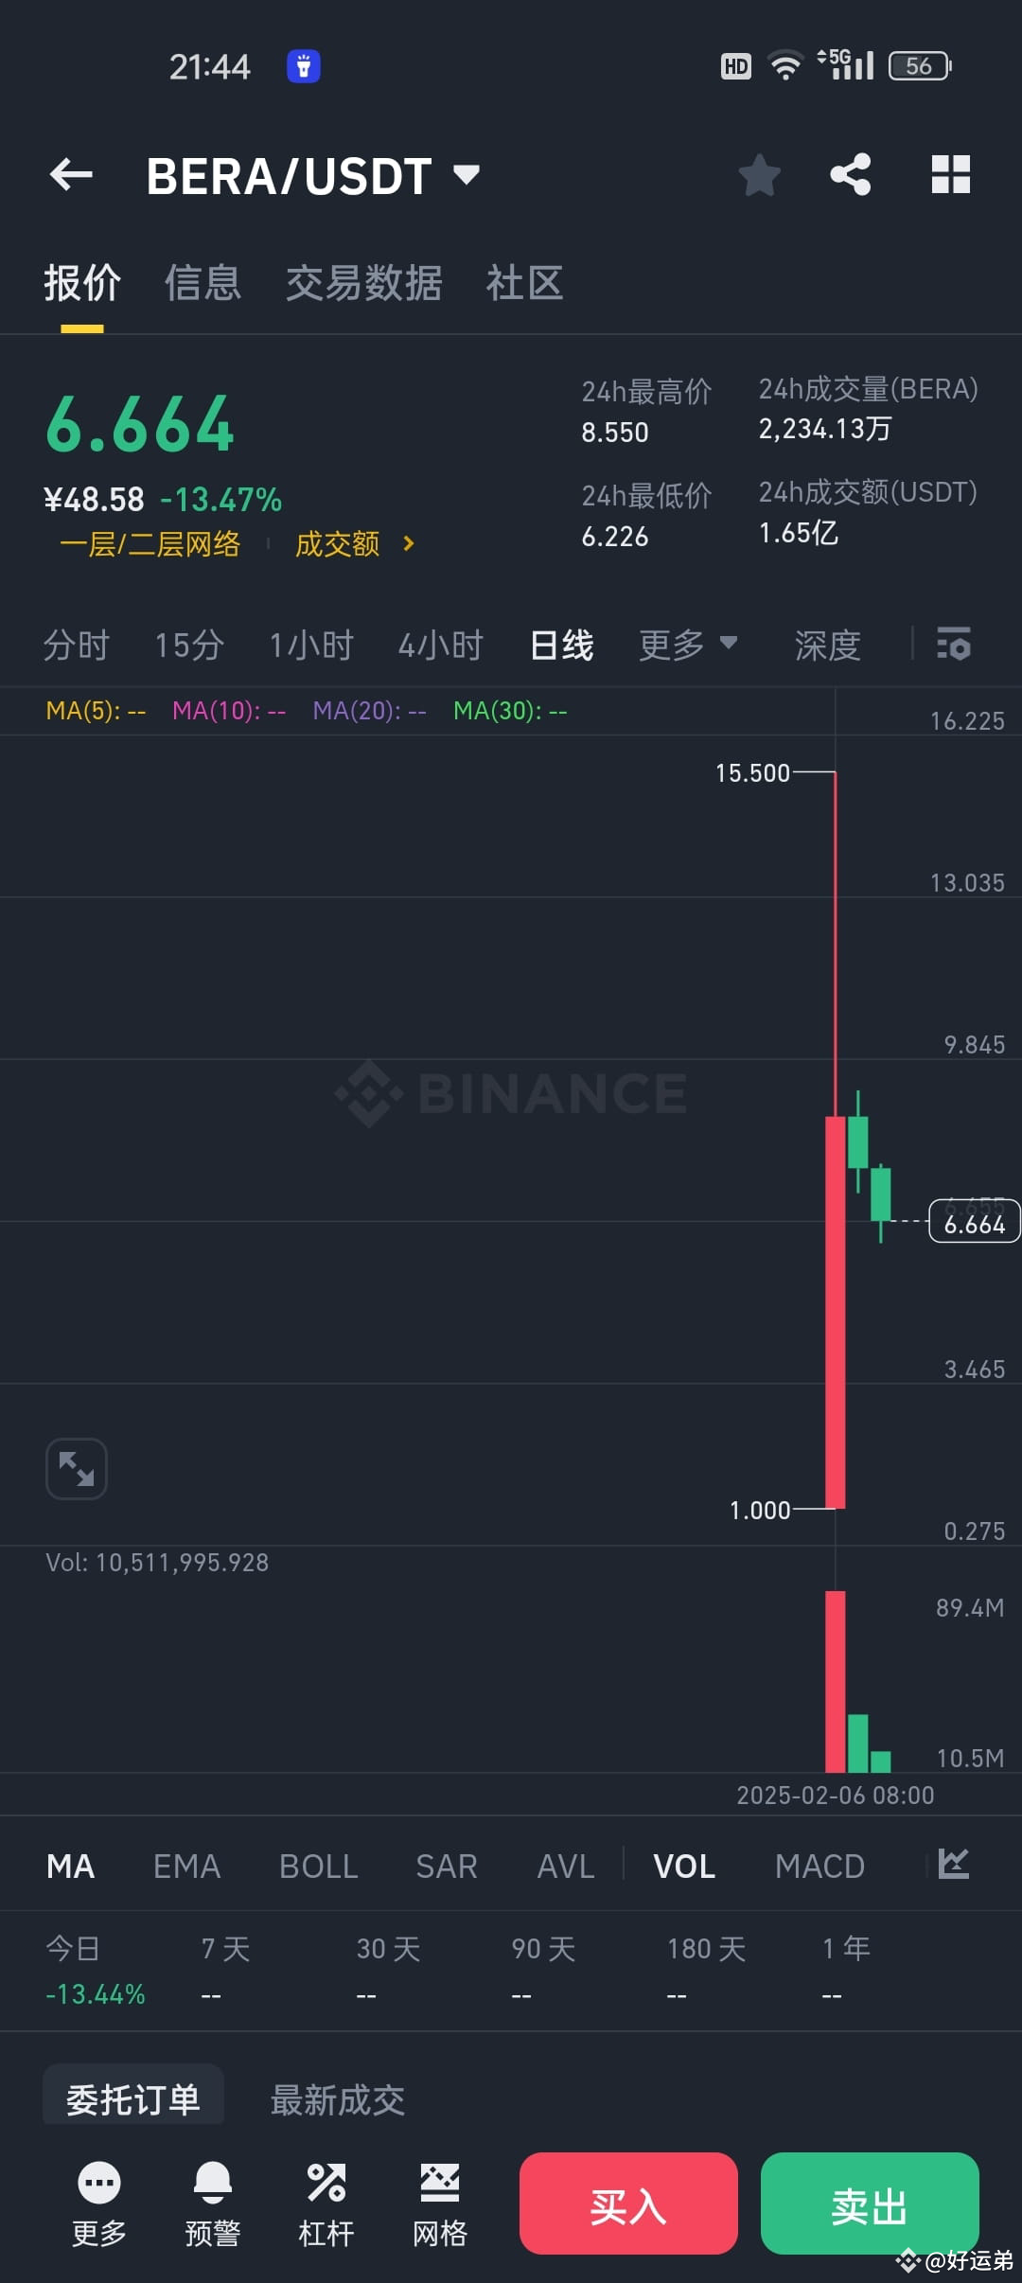Viewport: 1022px width, 2283px height.
Task: Select the VOL indicator tab
Action: [x=683, y=1865]
